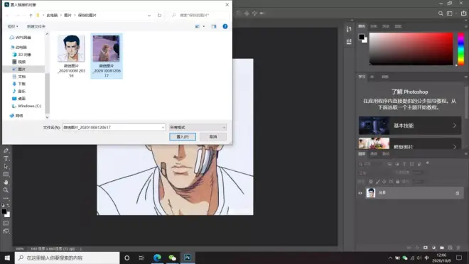Create a new group folder icon
The image size is (469, 264).
pyautogui.click(x=442, y=248)
